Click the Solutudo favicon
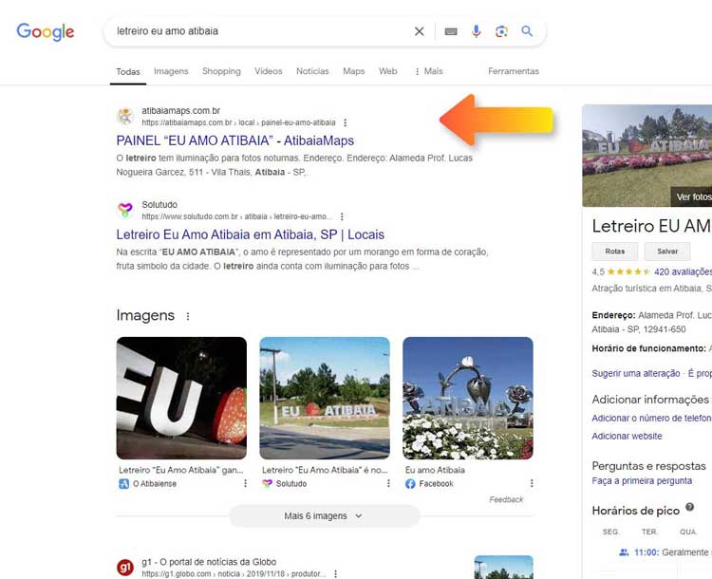Viewport: 712px width, 579px height. click(125, 210)
